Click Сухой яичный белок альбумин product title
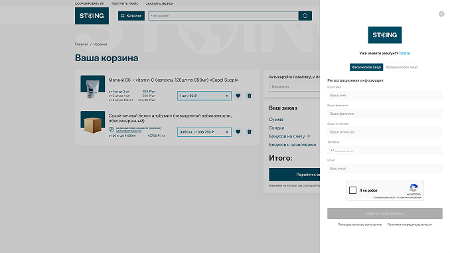The width and height of the screenshot is (450, 253). pyautogui.click(x=170, y=118)
